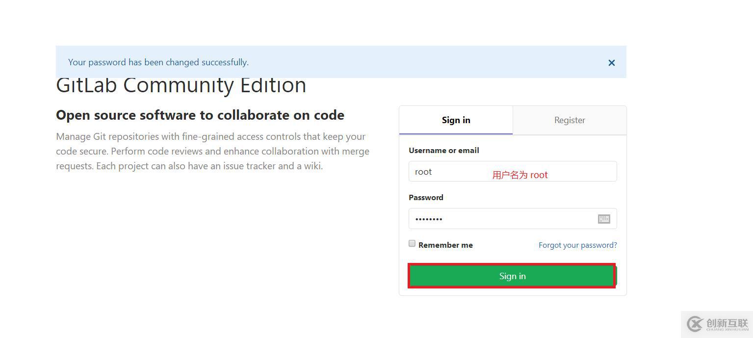This screenshot has width=753, height=338.
Task: Select the Sign in tab
Action: click(x=456, y=120)
